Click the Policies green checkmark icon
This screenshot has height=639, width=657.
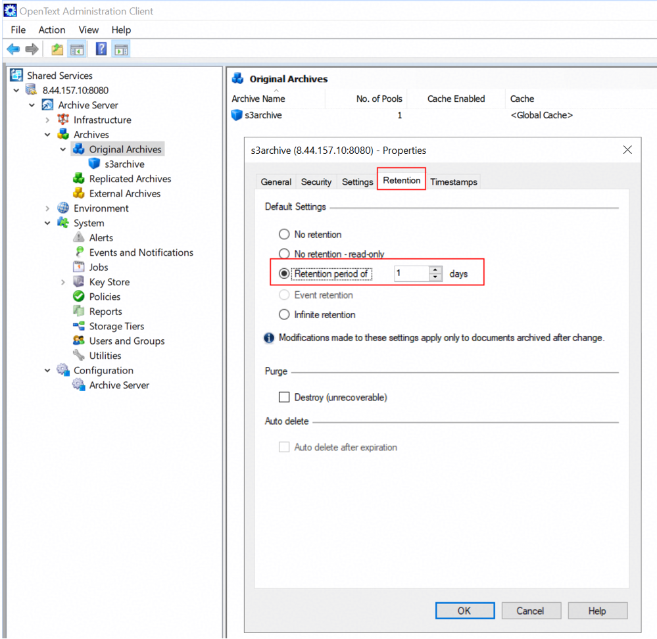coord(79,296)
